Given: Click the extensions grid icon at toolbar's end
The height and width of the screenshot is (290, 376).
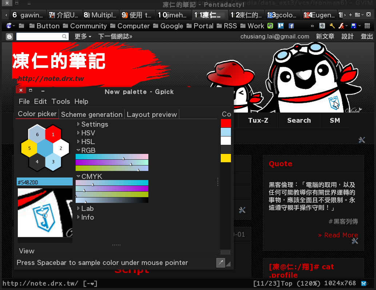Looking at the screenshot, I should coord(367,26).
